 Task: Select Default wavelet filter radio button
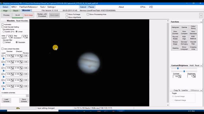(4, 42)
